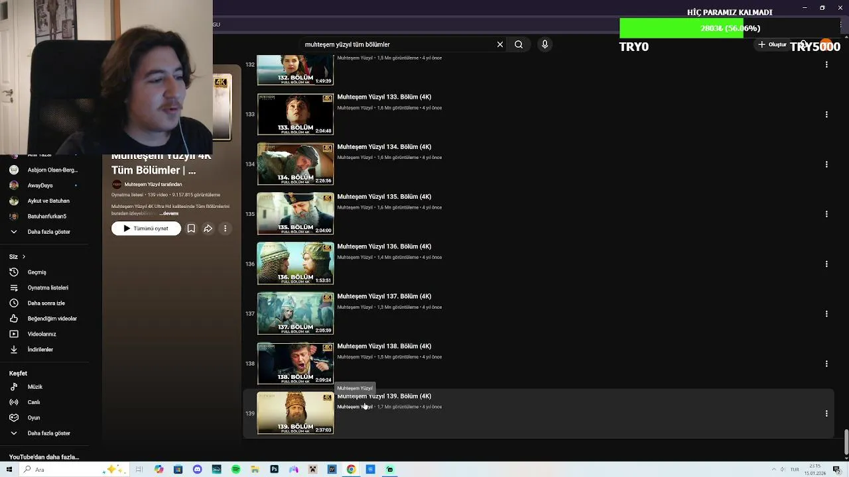849x477 pixels.
Task: Expand playlist description via ...devamı
Action: [169, 213]
